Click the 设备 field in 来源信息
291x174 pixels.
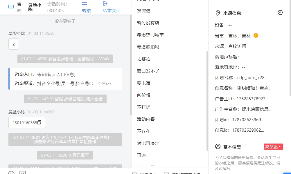click(x=223, y=25)
